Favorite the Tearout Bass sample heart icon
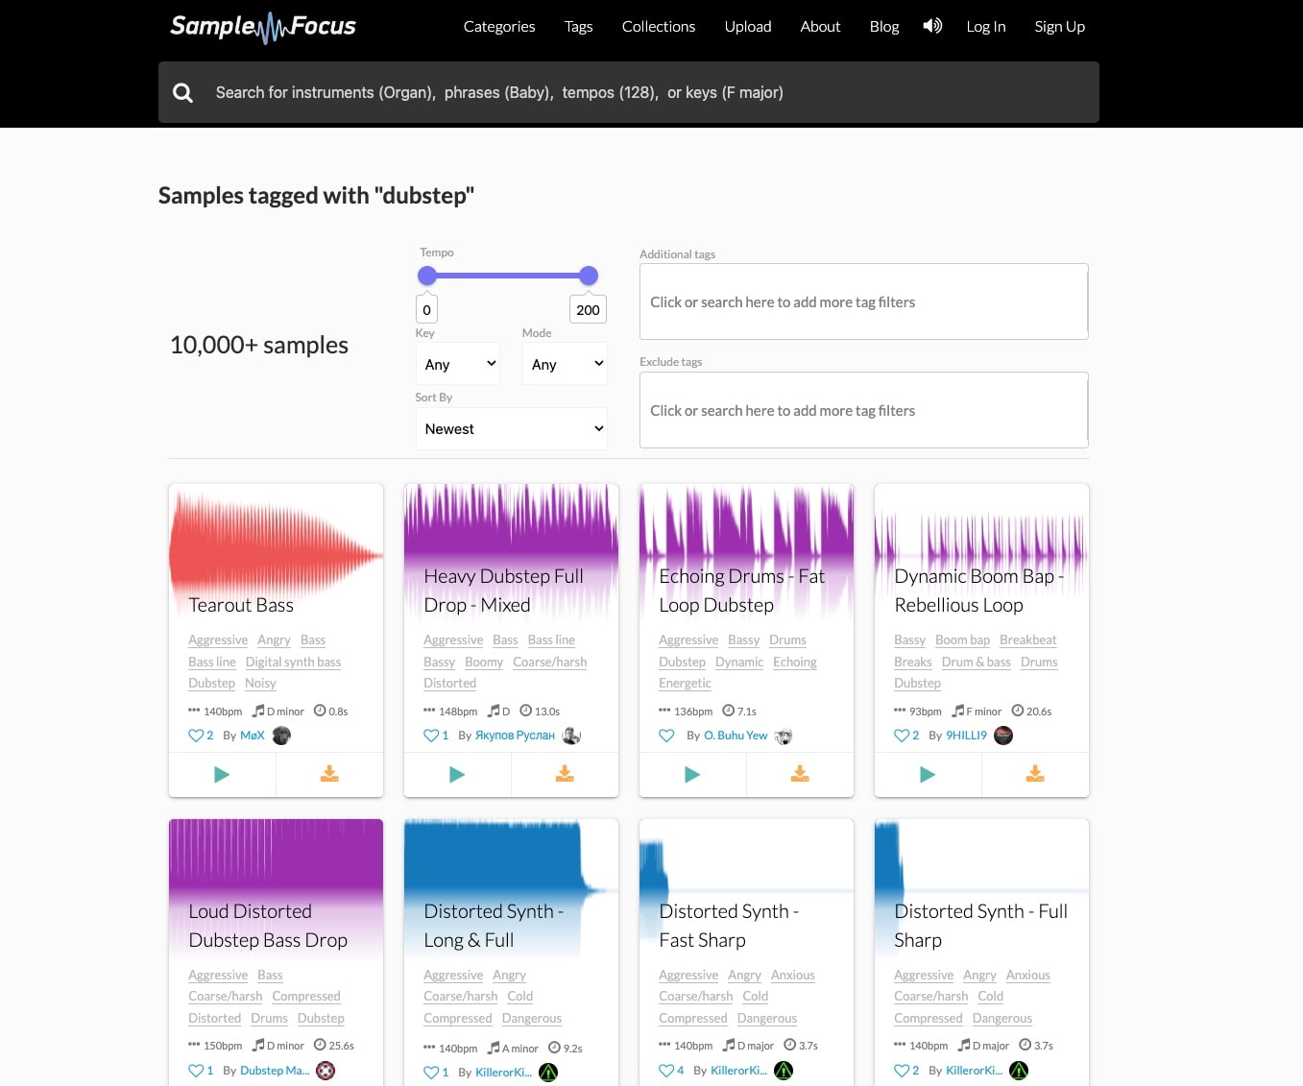Screen dimensions: 1303x1086 196,736
